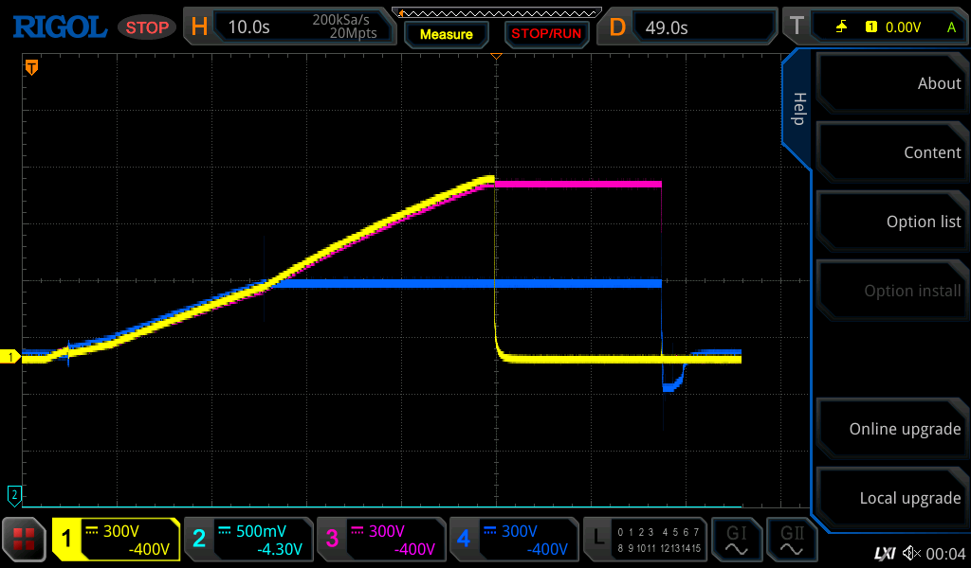
Task: Open the L logic analyzer digital channels box
Action: [x=646, y=540]
